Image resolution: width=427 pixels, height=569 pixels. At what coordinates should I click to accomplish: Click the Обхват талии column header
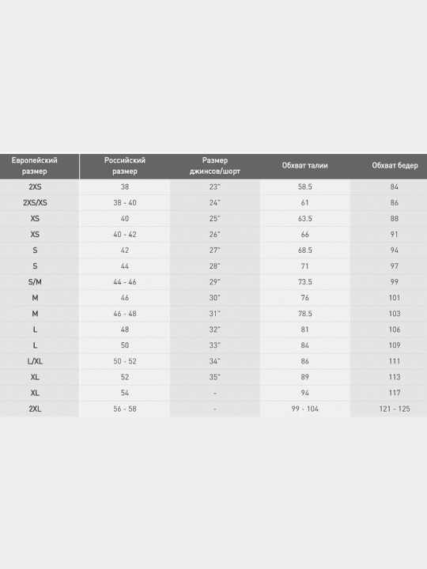pos(304,165)
